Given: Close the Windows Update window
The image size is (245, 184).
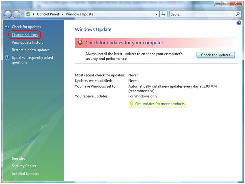Looking at the screenshot, I should 236,3.
